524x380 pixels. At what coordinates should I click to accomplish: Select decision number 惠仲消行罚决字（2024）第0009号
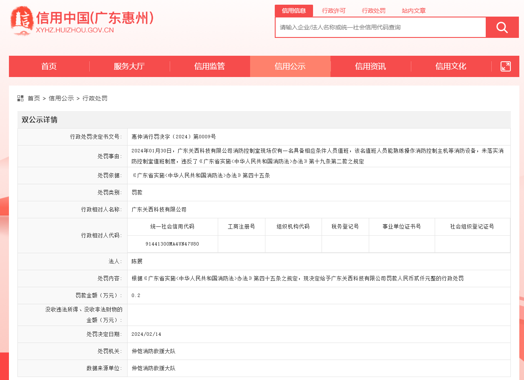point(174,137)
